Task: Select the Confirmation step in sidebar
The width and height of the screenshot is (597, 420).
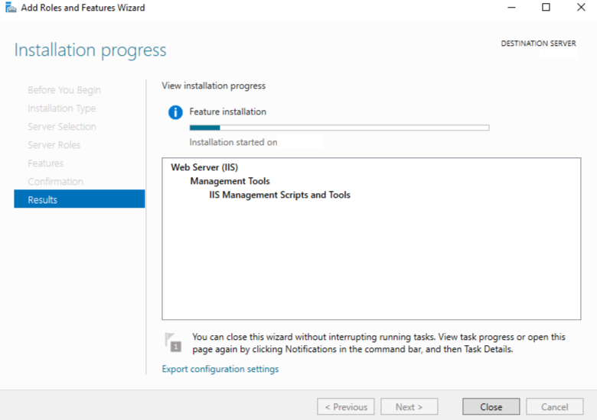Action: pos(55,182)
